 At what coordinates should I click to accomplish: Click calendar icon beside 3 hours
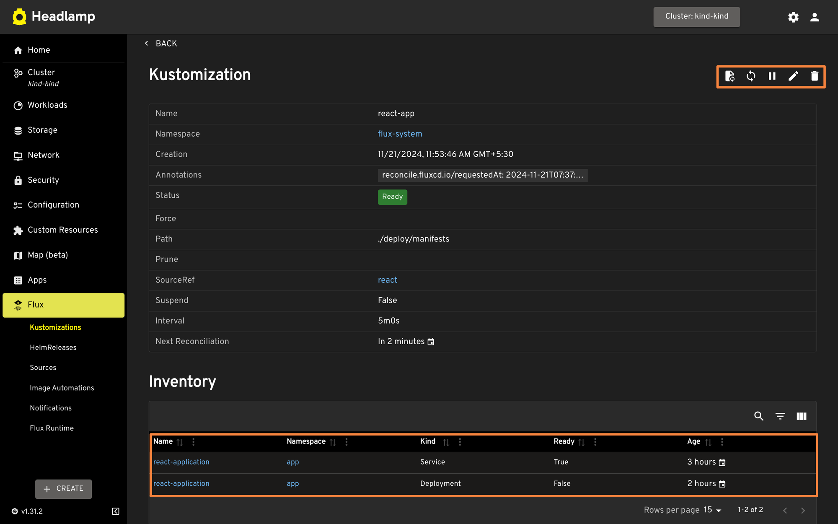(722, 462)
